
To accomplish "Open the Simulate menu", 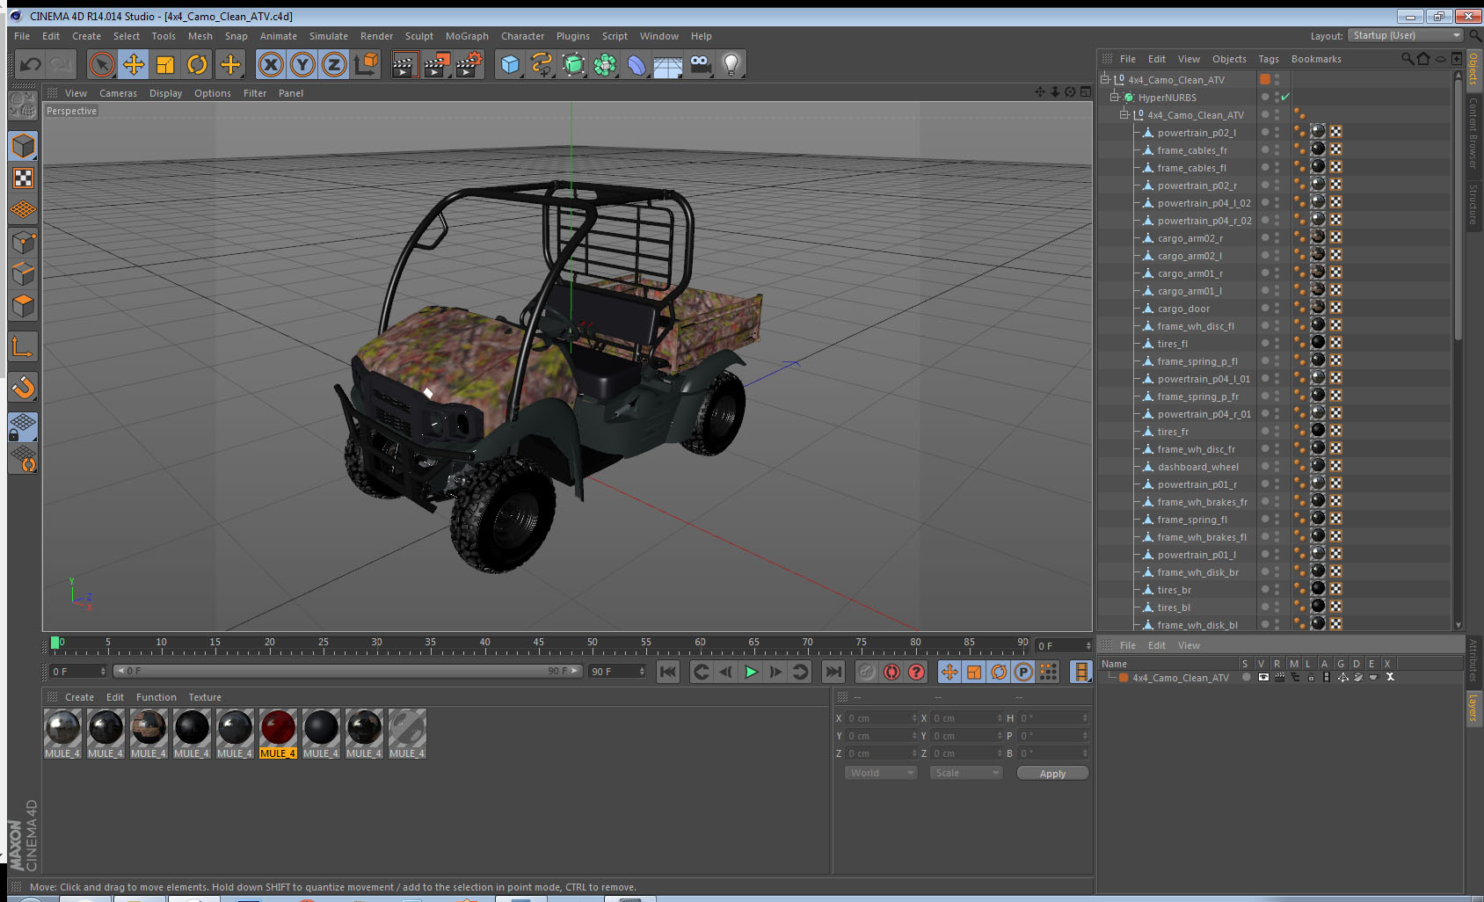I will (x=329, y=36).
